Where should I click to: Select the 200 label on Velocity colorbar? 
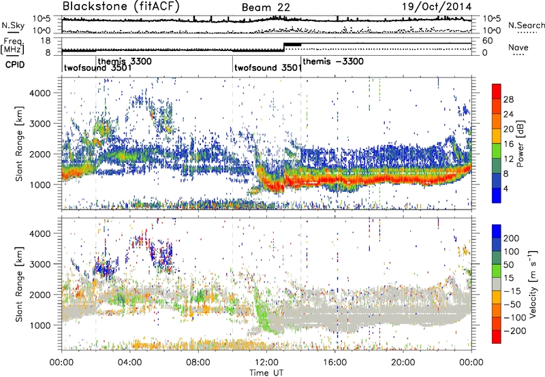coord(512,238)
